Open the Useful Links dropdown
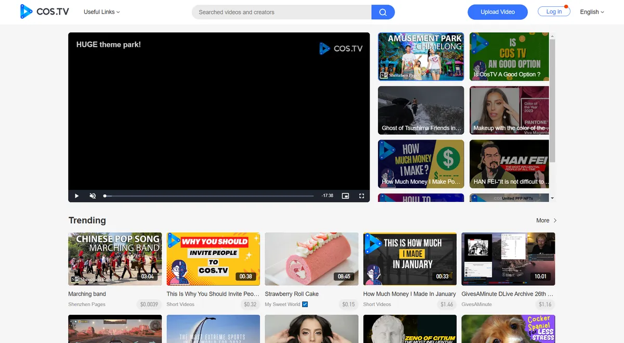This screenshot has height=343, width=624. pos(101,11)
